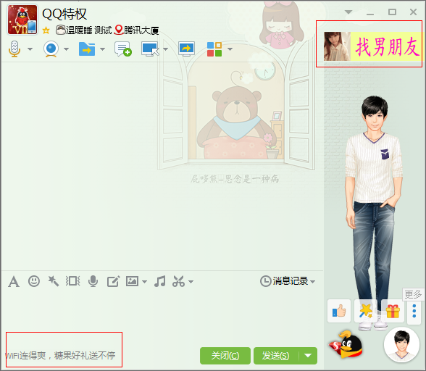426x371 pixels.
Task: Open the title bar menu dropdown arrow
Action: point(348,12)
